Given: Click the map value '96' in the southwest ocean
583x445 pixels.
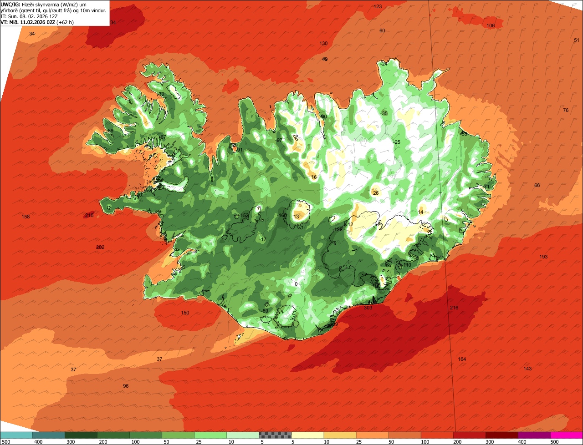Looking at the screenshot, I should (x=126, y=386).
